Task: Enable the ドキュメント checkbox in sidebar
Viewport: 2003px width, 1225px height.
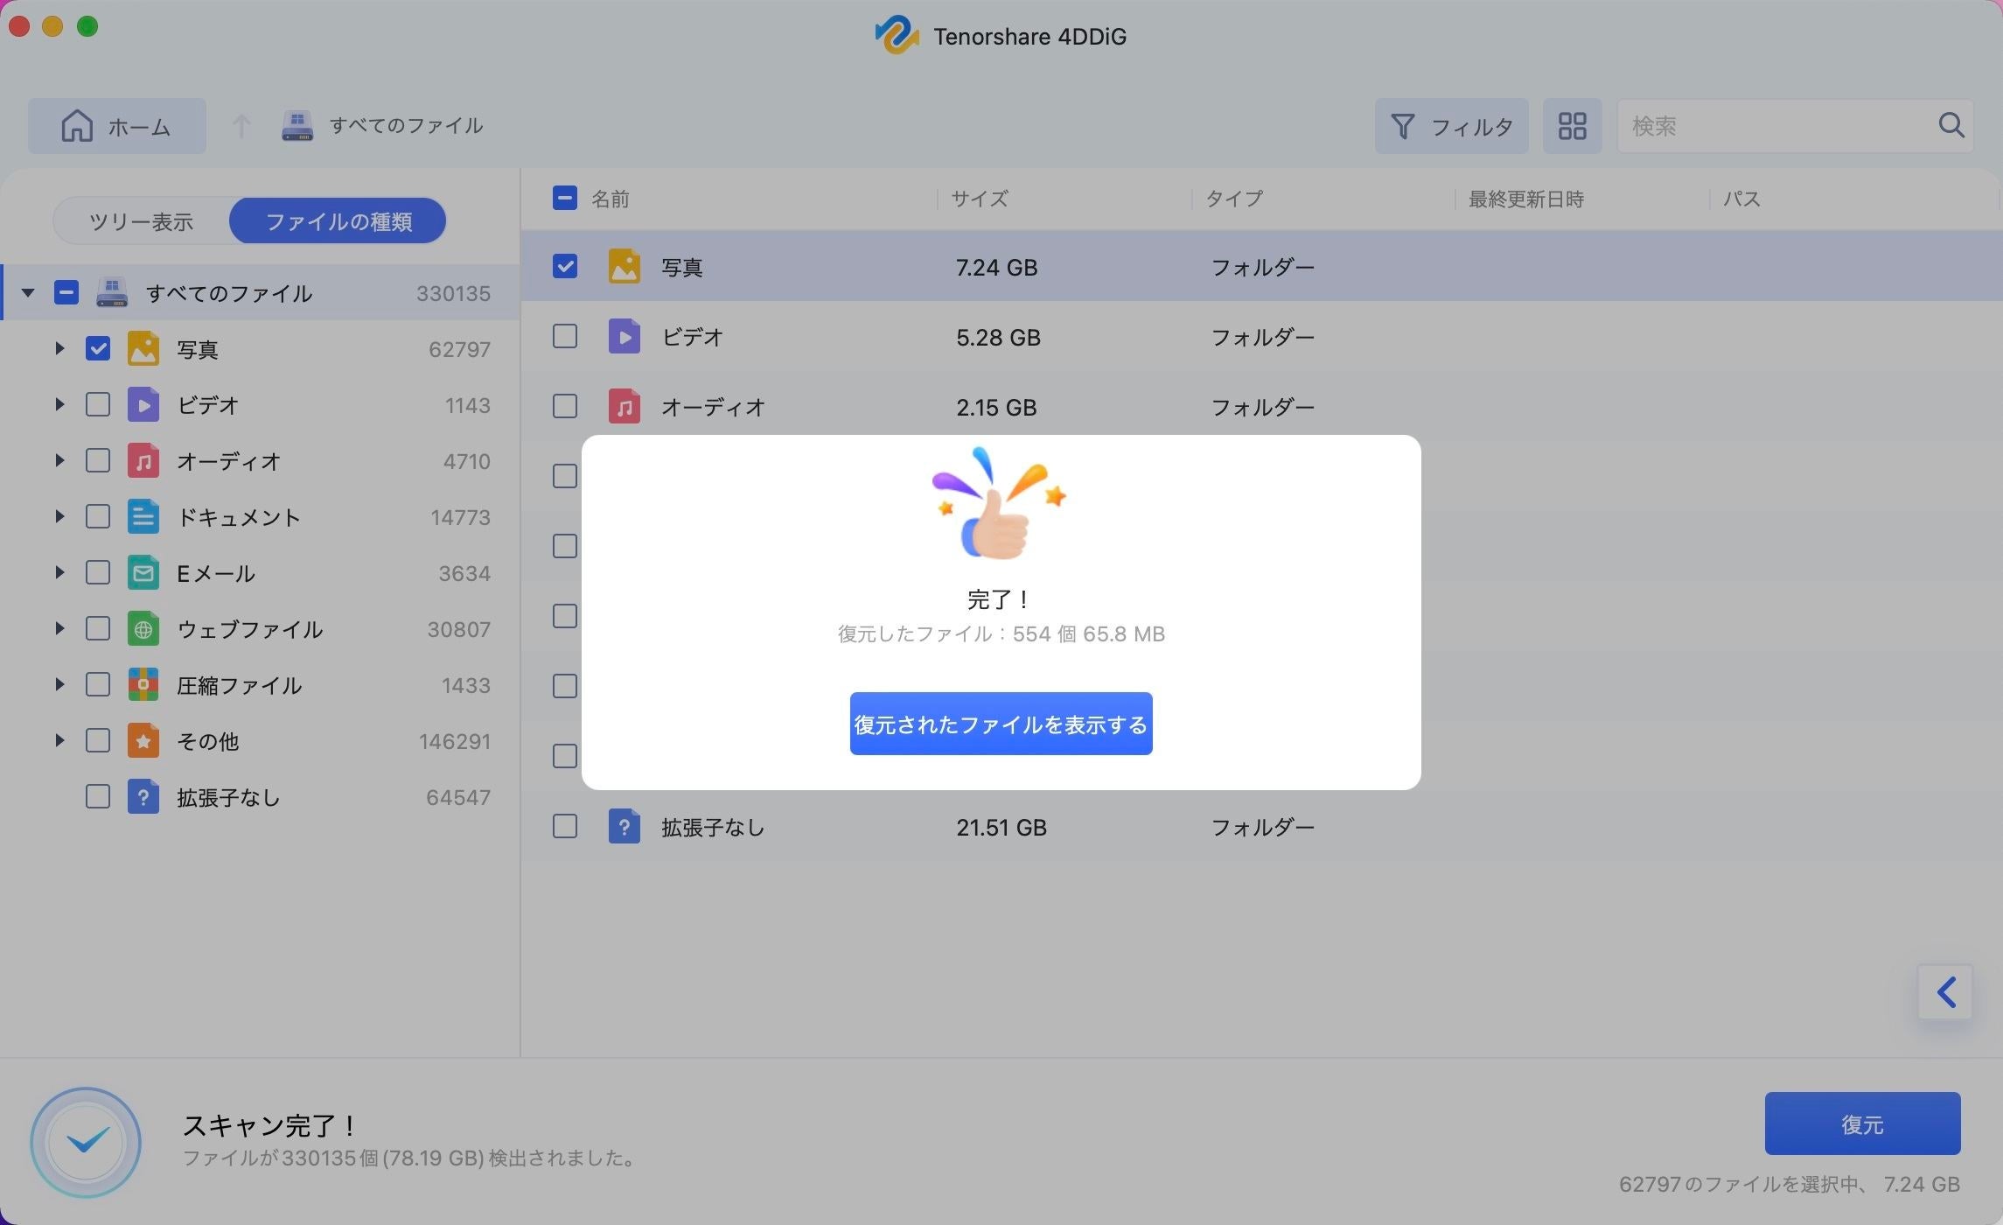Action: 98,517
